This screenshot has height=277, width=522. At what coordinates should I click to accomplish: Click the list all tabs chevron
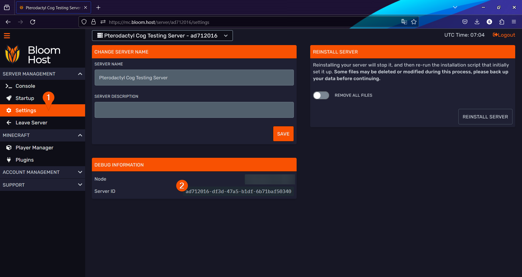(455, 7)
